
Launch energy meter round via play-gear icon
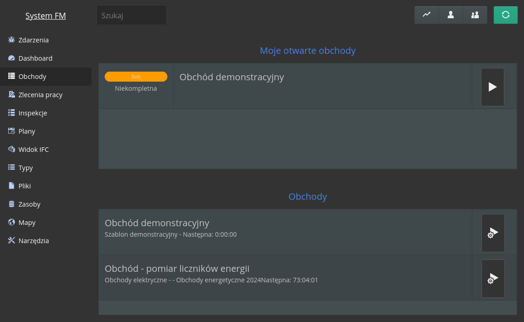click(x=492, y=279)
